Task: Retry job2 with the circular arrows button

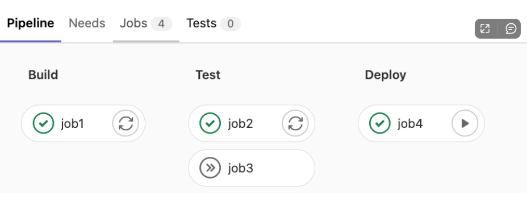Action: point(295,123)
